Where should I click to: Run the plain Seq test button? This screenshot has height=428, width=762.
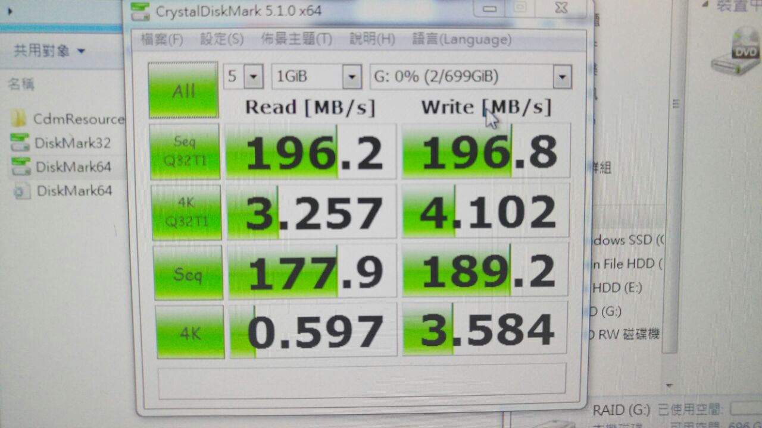188,274
